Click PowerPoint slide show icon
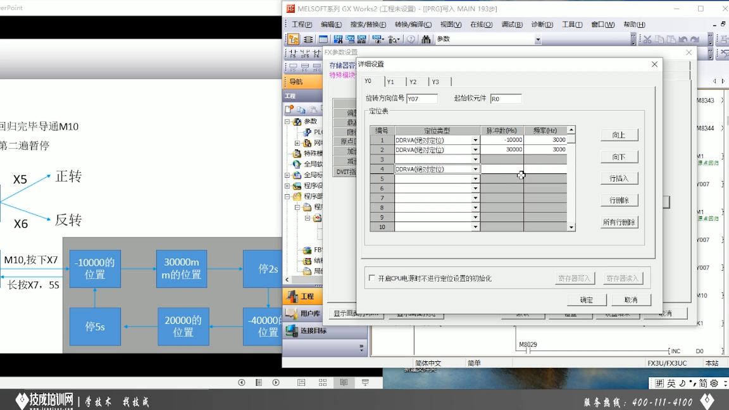The image size is (729, 410). [365, 383]
